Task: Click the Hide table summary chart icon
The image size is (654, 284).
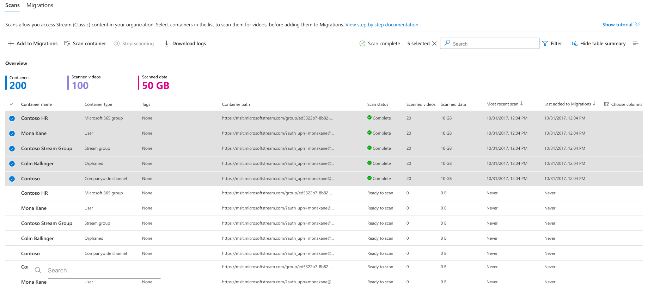Action: click(575, 44)
